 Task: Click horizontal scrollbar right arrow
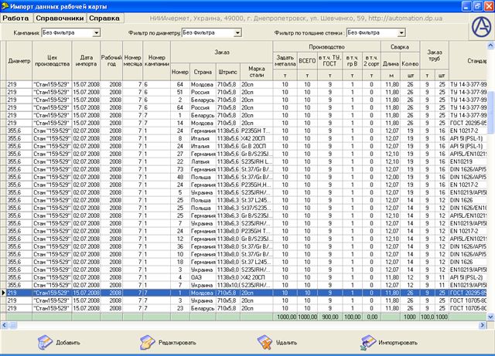click(x=483, y=325)
